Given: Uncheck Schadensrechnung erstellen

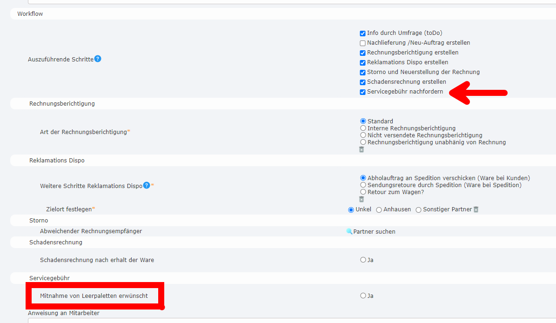Looking at the screenshot, I should tap(363, 82).
